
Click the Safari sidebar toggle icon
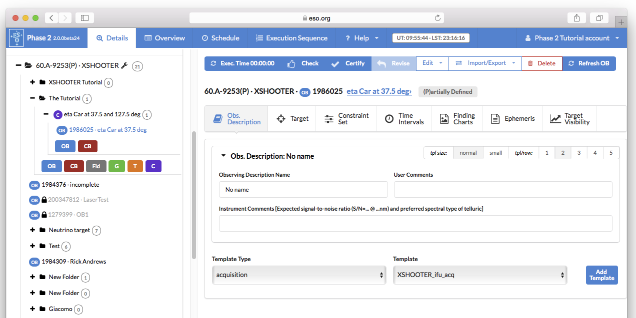(84, 18)
